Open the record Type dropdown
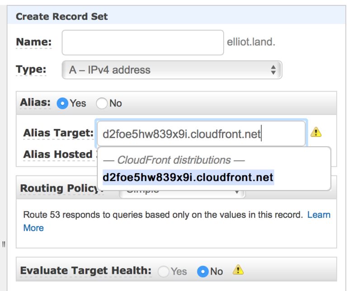This screenshot has width=357, height=291. pos(172,70)
